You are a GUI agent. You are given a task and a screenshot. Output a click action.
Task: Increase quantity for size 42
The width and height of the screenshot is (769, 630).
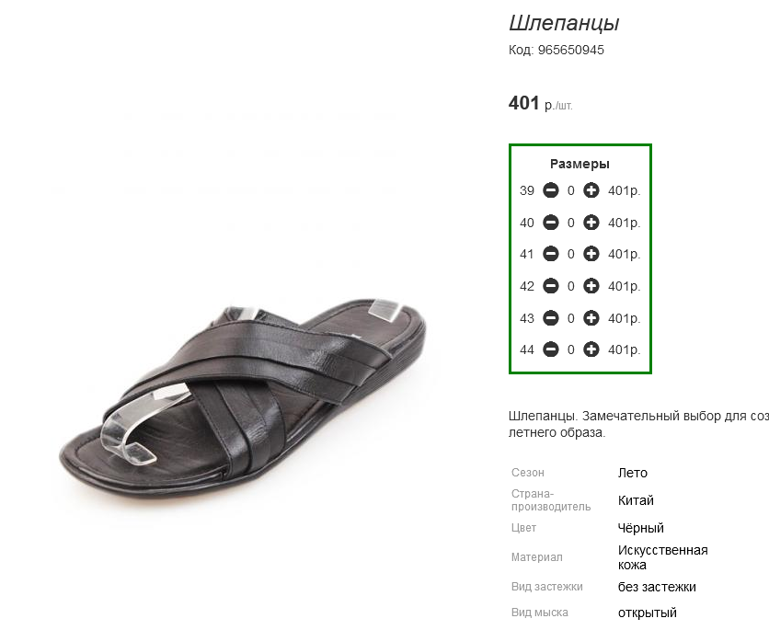click(591, 286)
